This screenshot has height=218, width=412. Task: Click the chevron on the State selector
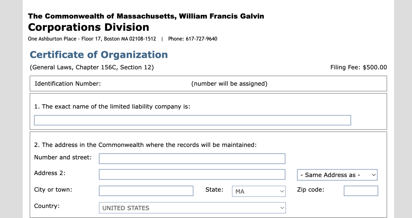coord(282,191)
